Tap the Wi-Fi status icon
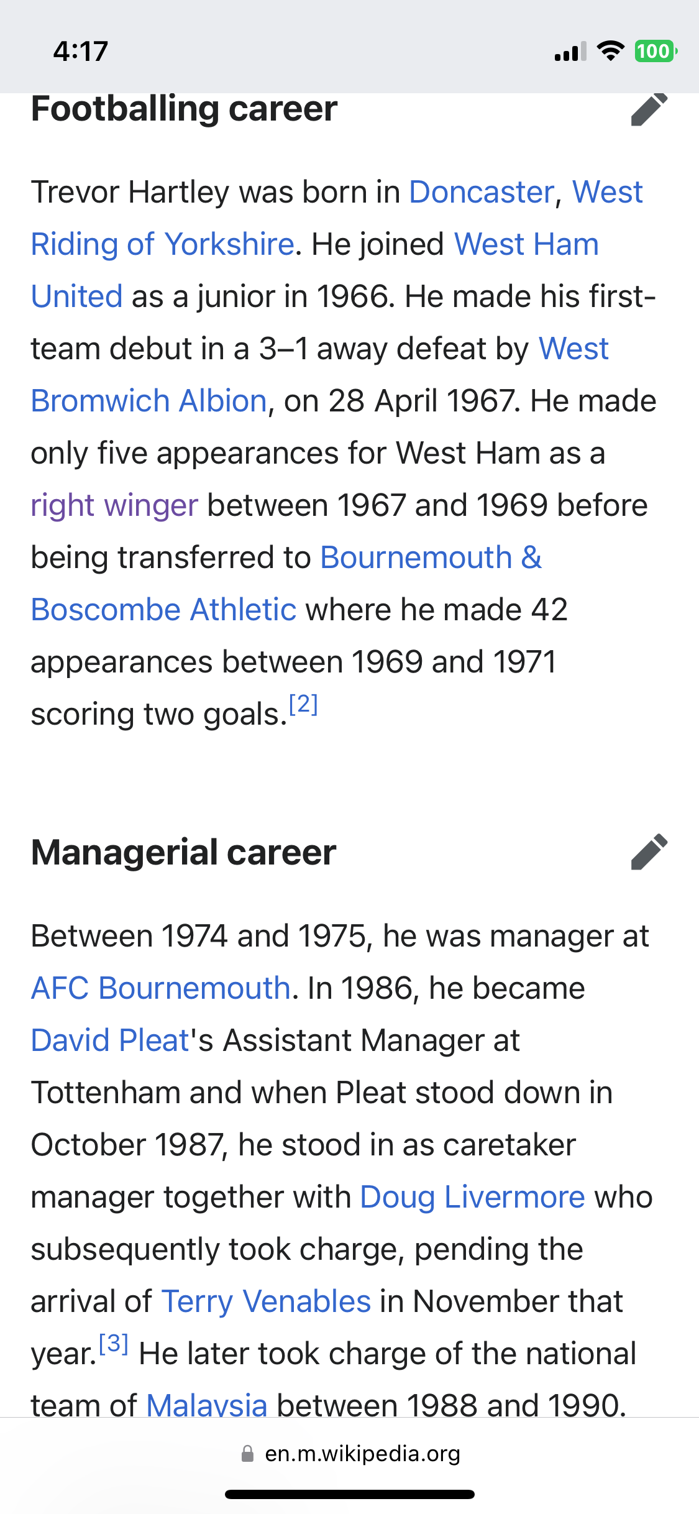Viewport: 699px width, 1514px height. pos(611,51)
